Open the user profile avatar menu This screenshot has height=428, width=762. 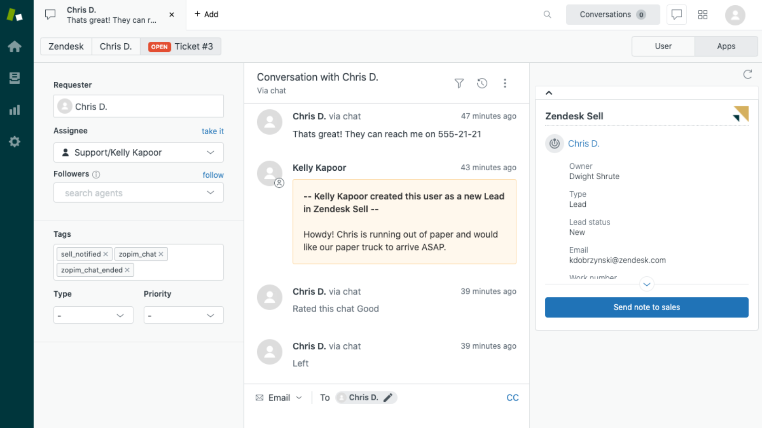click(735, 15)
